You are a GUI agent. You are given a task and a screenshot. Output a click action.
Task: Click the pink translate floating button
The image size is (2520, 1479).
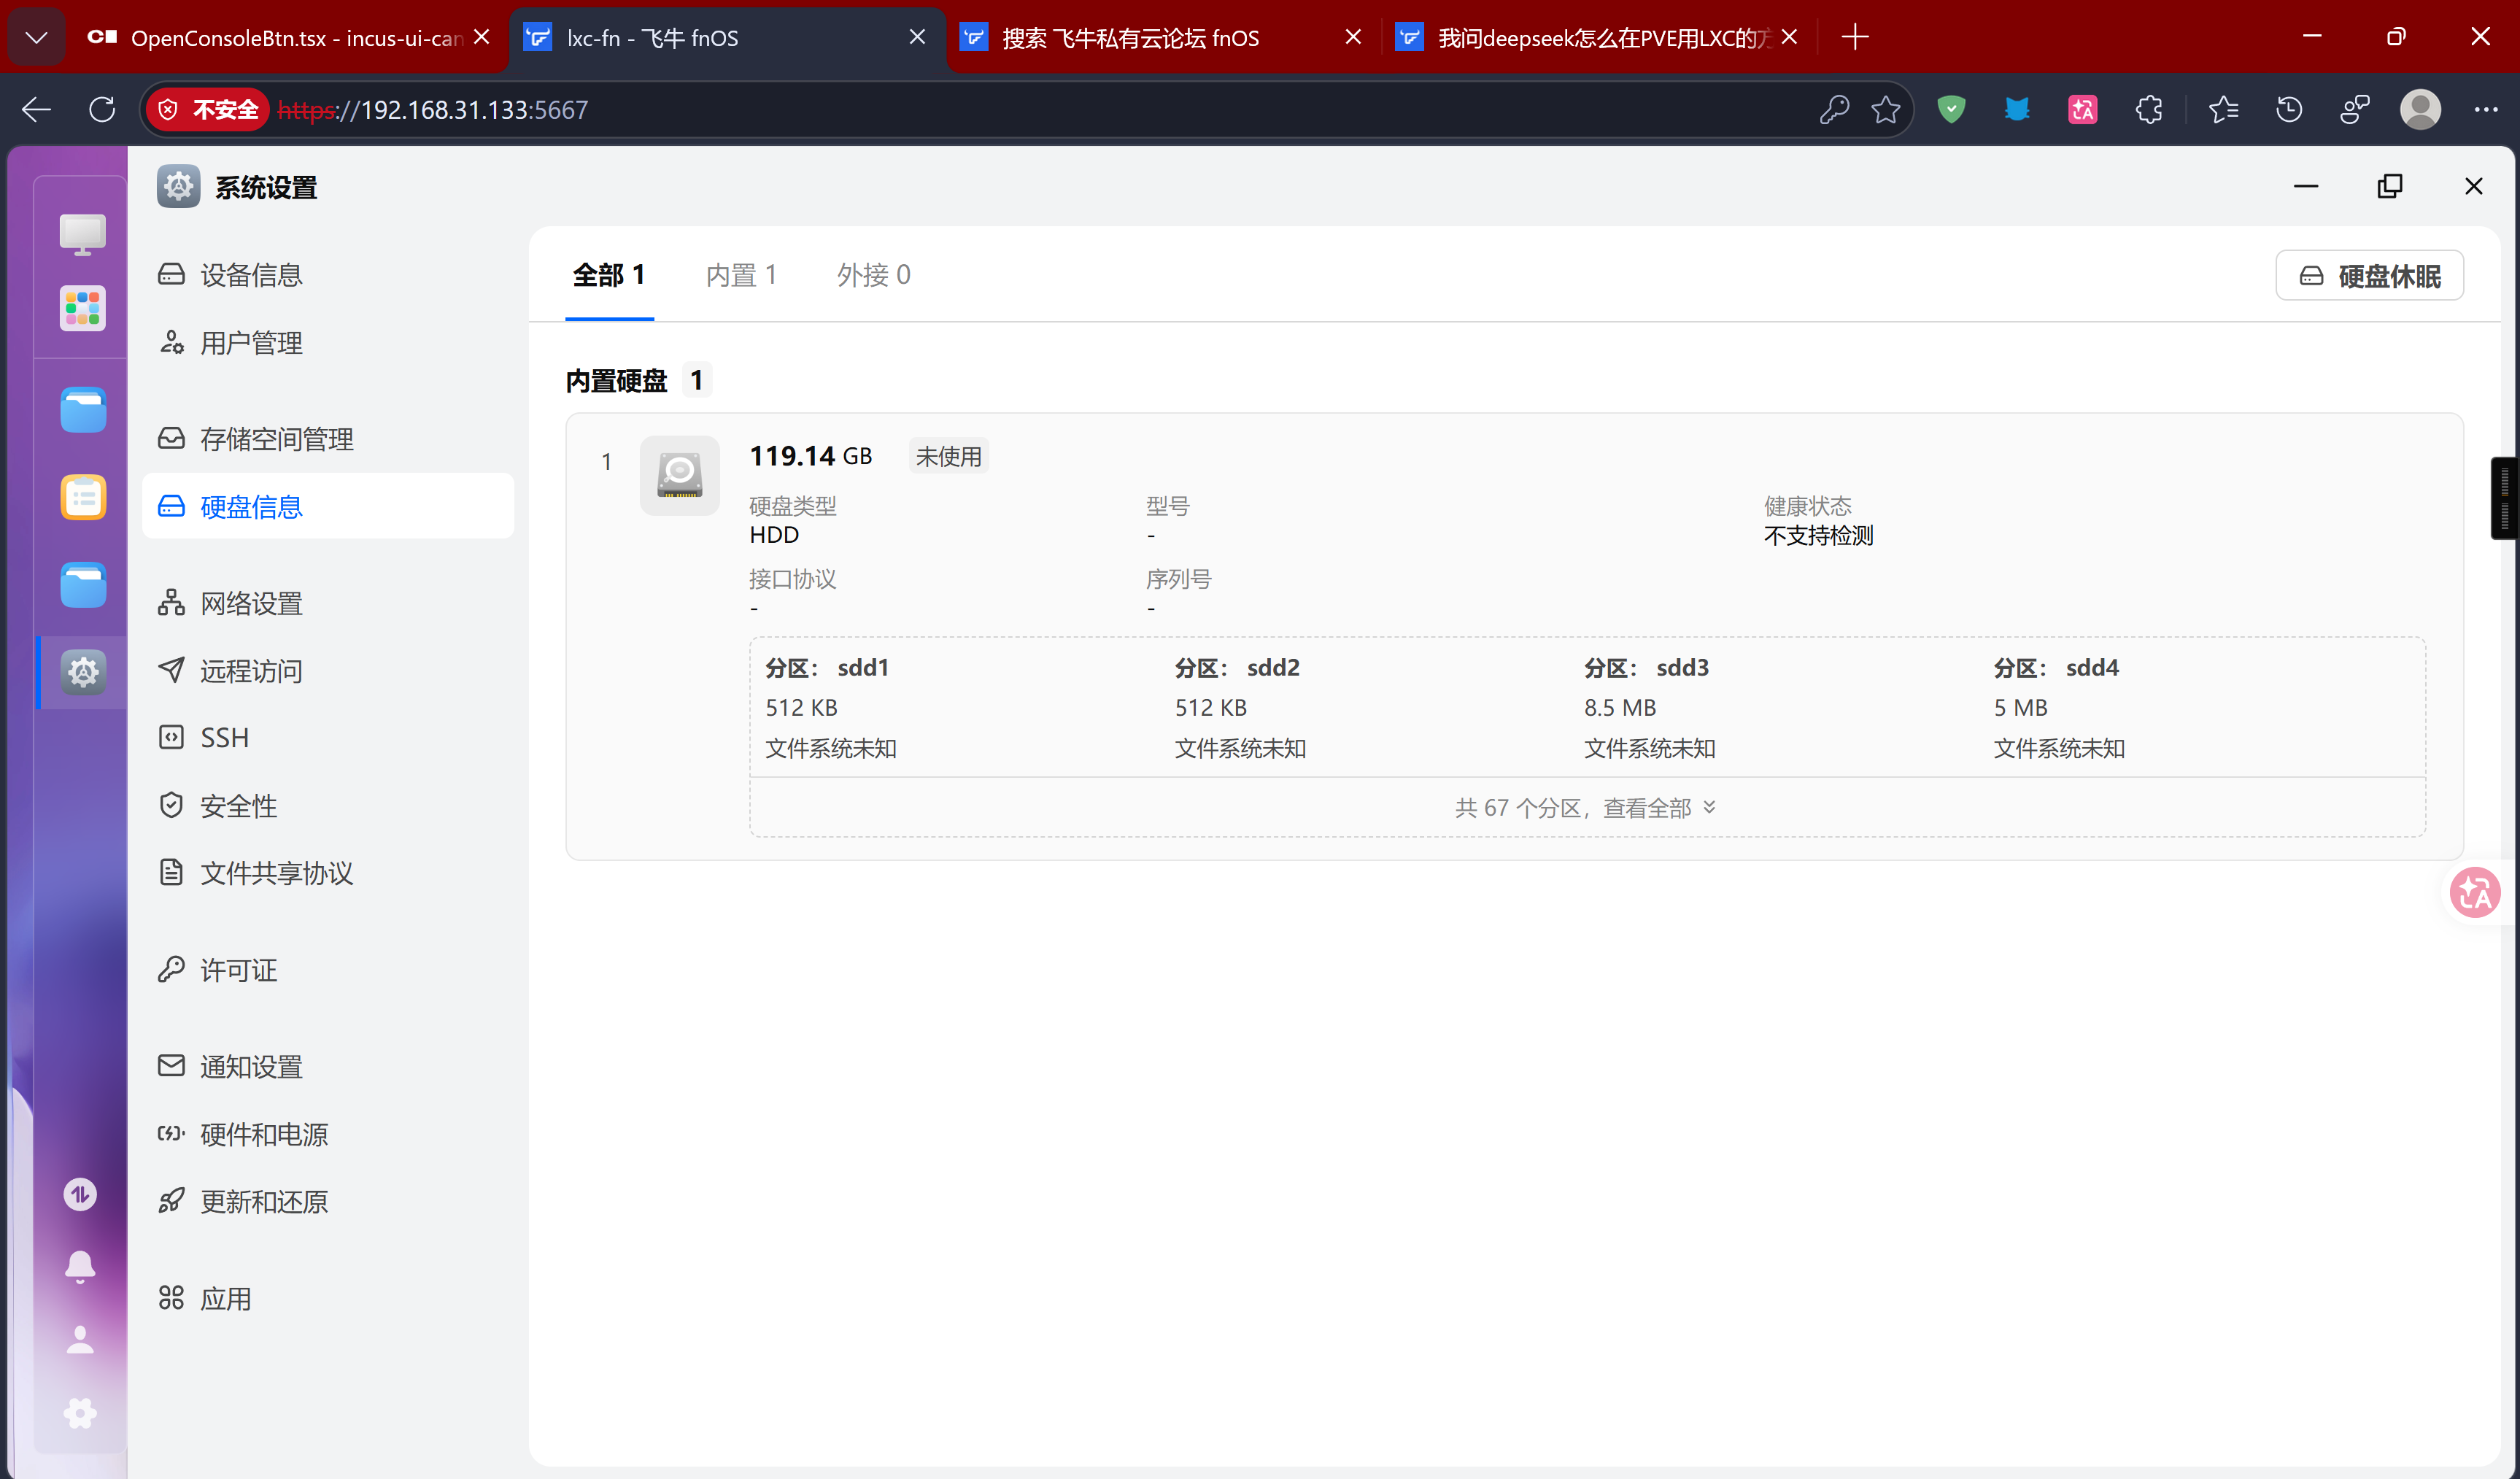(x=2474, y=893)
